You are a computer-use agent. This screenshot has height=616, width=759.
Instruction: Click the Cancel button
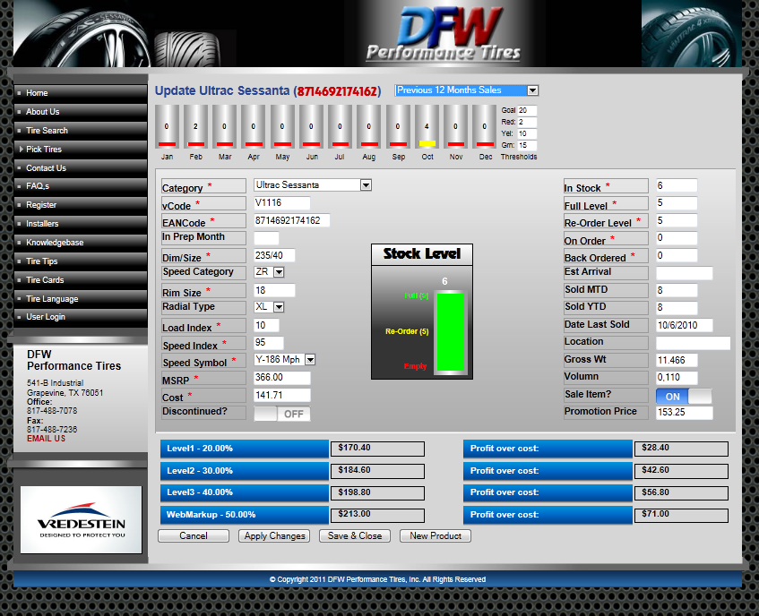(x=194, y=535)
